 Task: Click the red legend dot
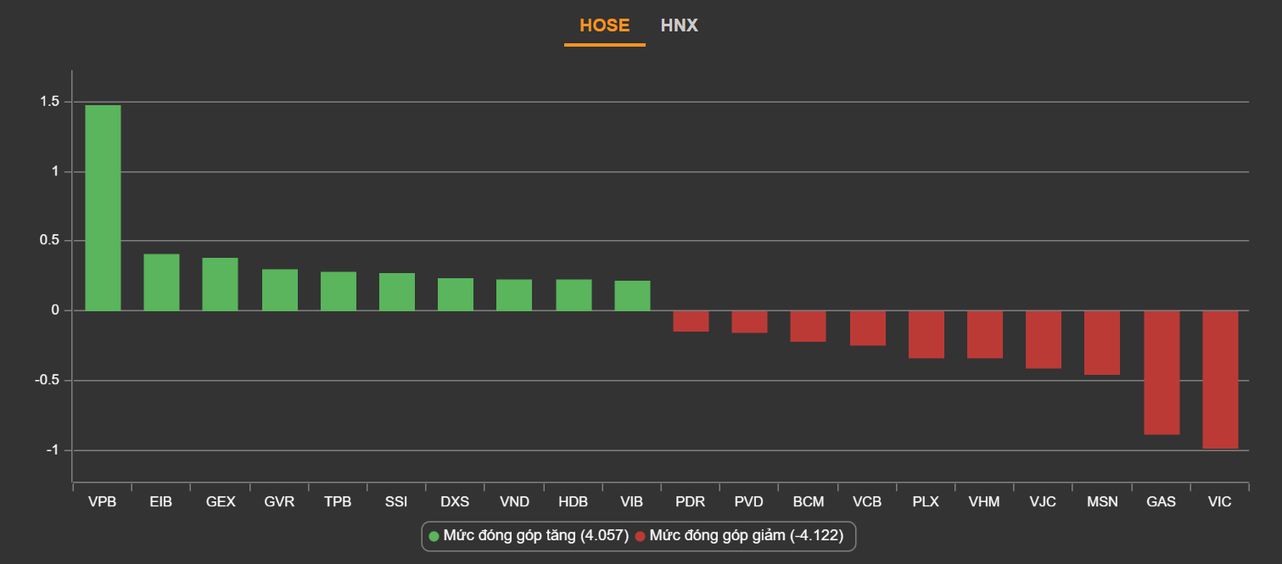[641, 536]
